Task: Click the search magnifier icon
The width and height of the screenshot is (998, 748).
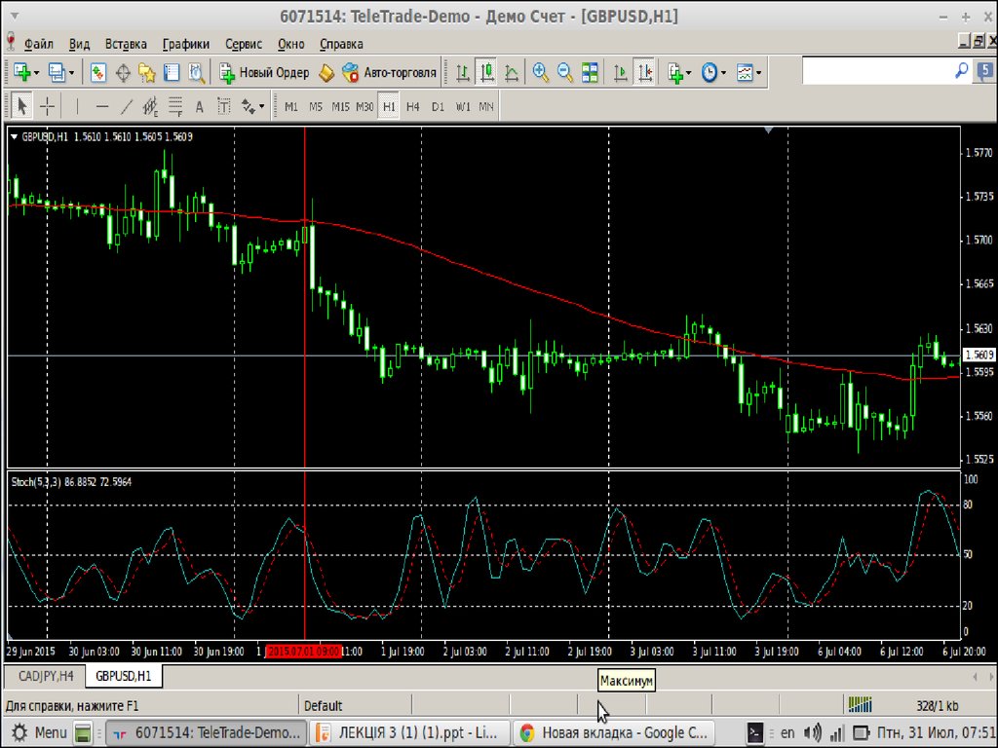Action: [962, 70]
